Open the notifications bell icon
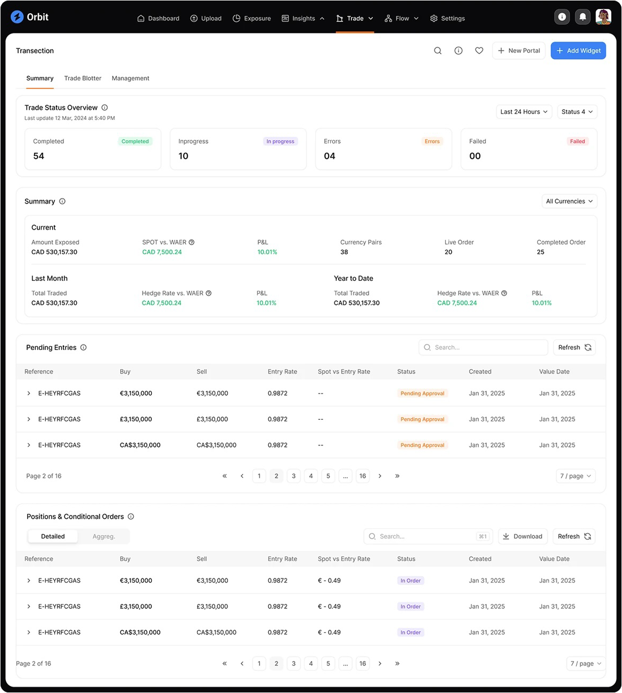Screen dimensions: 622x693 [583, 17]
